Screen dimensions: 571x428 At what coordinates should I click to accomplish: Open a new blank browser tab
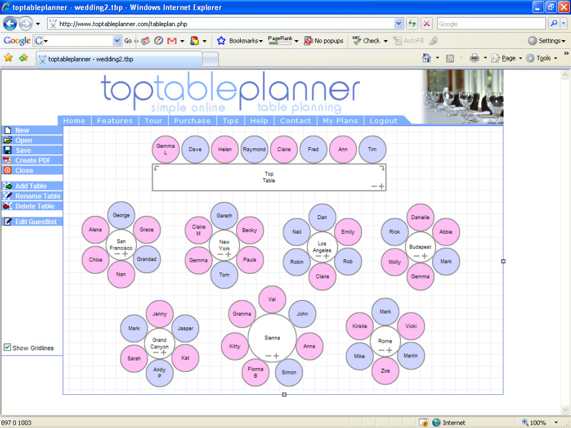coord(211,59)
